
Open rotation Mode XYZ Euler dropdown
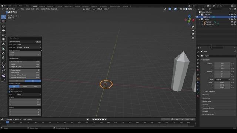tap(222, 80)
